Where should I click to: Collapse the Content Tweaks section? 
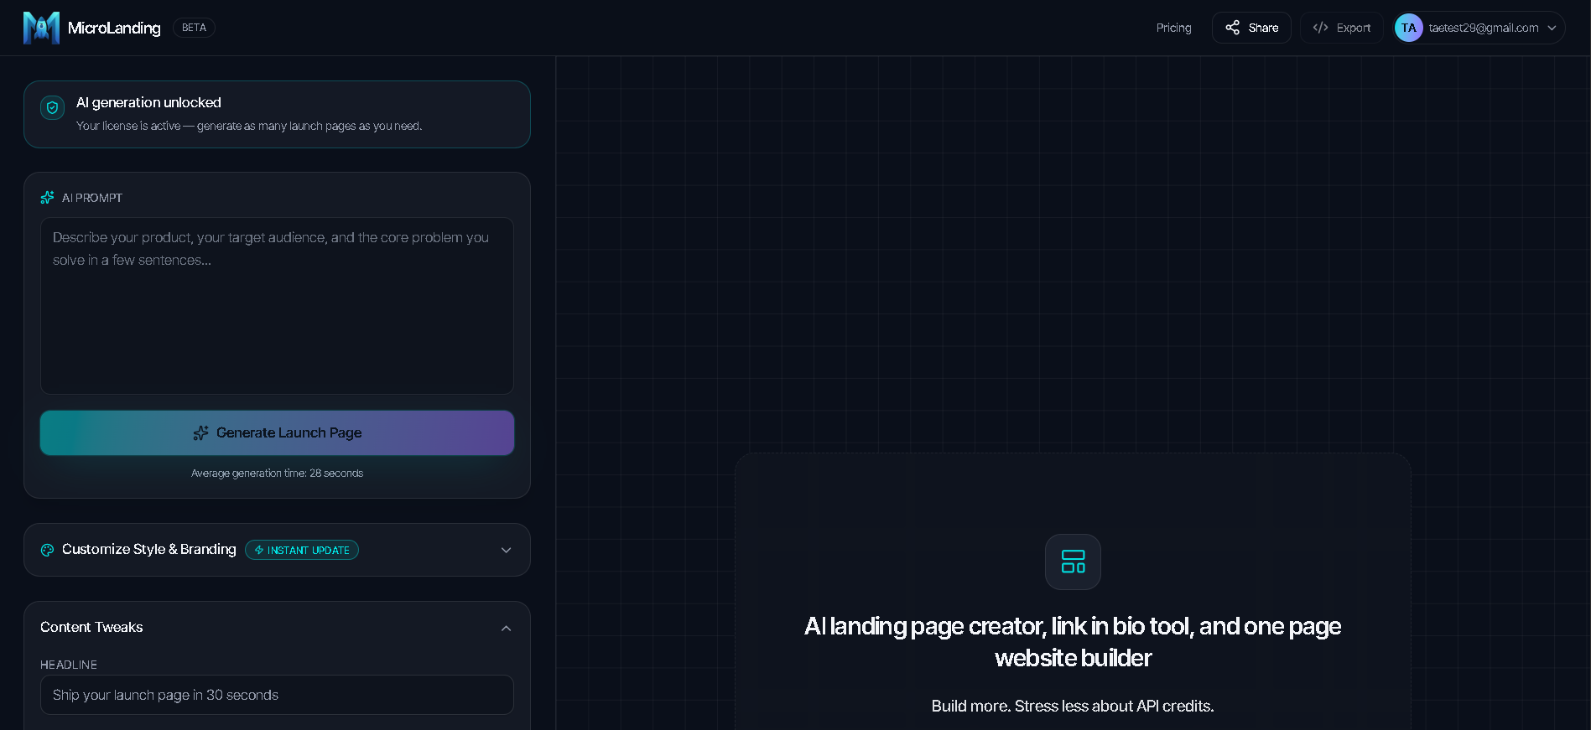[277, 627]
